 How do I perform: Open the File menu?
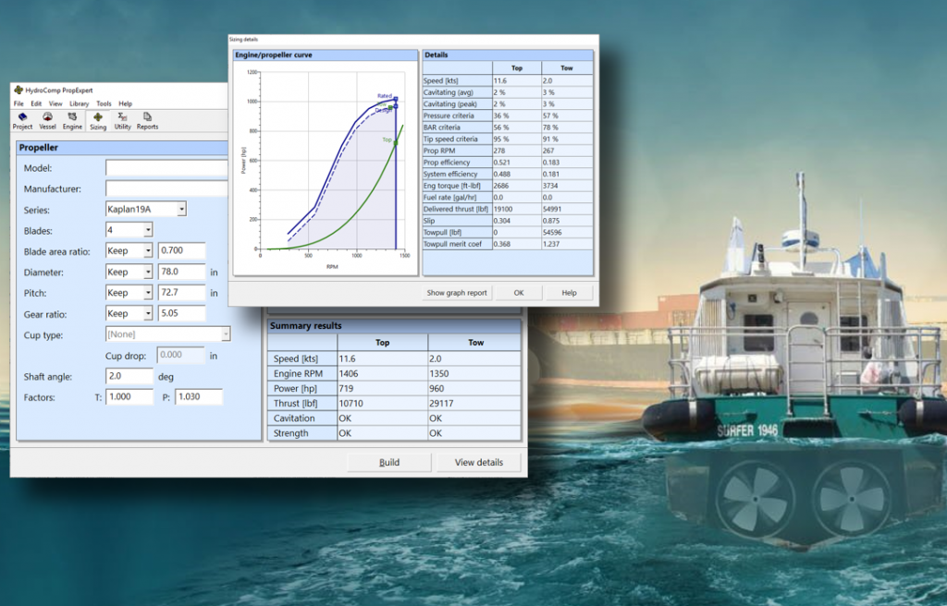tap(18, 103)
